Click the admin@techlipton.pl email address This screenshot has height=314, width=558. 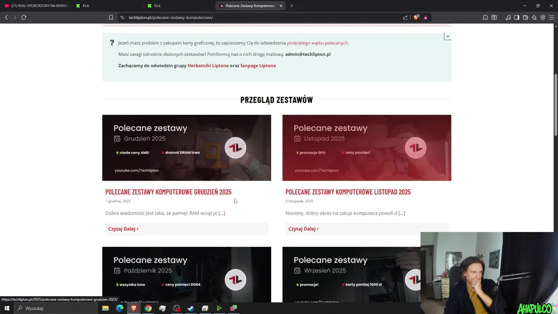[308, 54]
